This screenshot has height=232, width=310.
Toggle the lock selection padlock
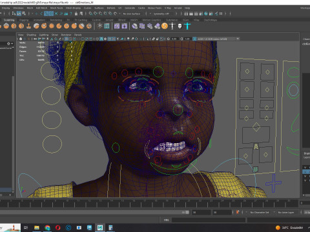[76, 14]
